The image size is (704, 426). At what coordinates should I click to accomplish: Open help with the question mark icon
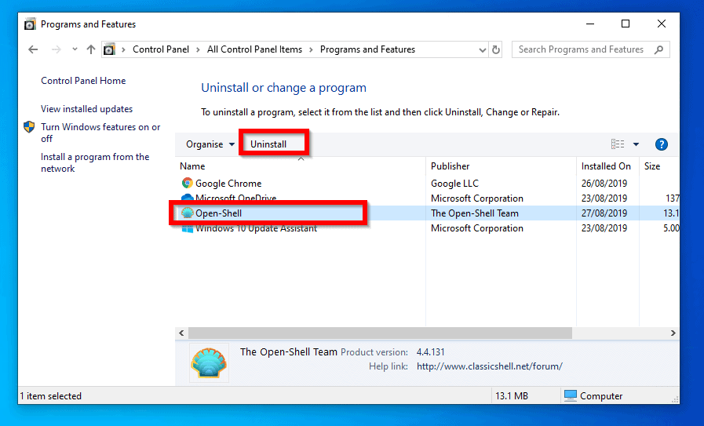[x=662, y=144]
